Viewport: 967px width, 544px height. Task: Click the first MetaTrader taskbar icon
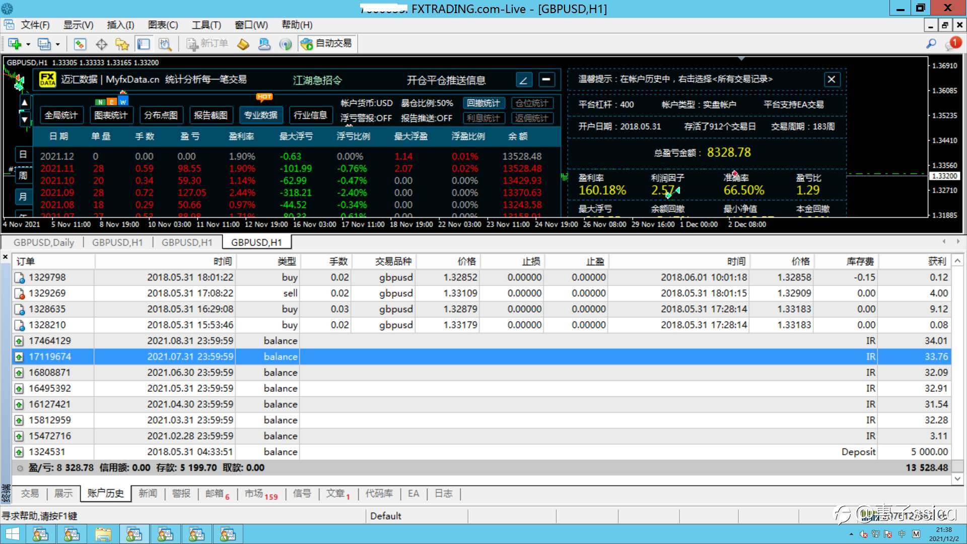[x=40, y=534]
